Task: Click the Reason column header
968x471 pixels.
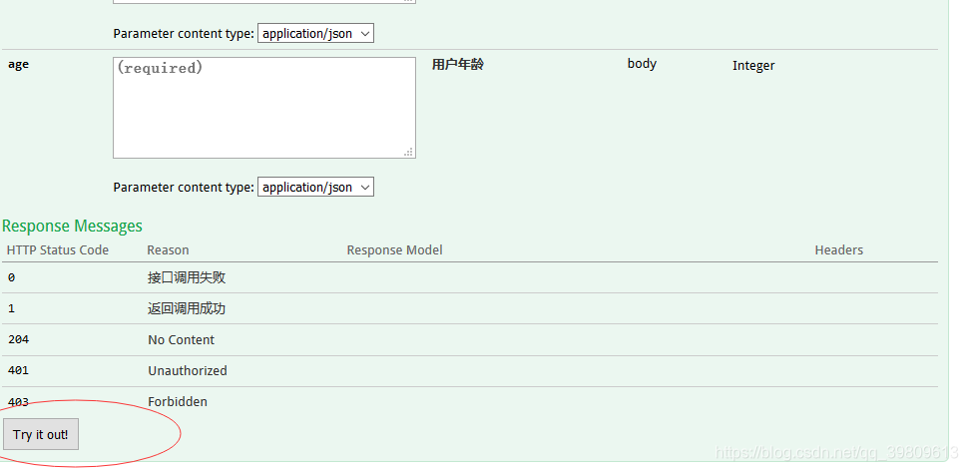Action: click(x=168, y=250)
